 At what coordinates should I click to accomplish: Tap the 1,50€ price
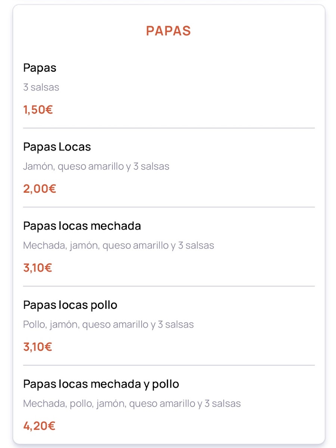38,110
